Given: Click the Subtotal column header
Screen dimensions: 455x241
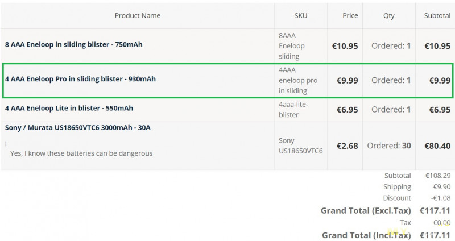Looking at the screenshot, I should pos(437,16).
